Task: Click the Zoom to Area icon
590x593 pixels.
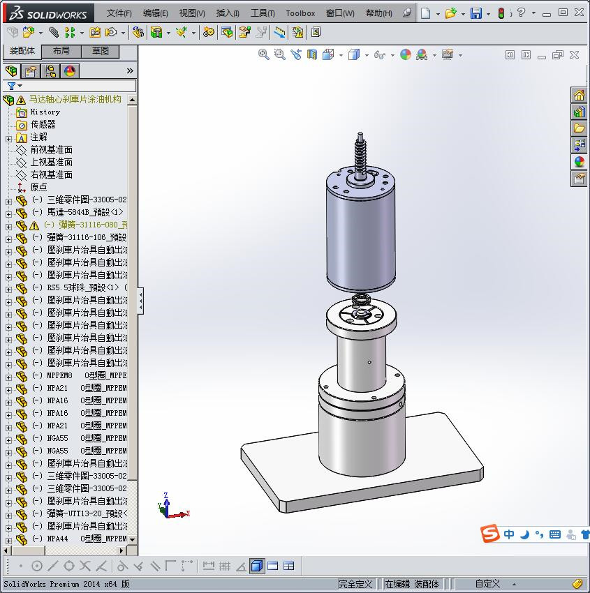Action: tap(280, 55)
